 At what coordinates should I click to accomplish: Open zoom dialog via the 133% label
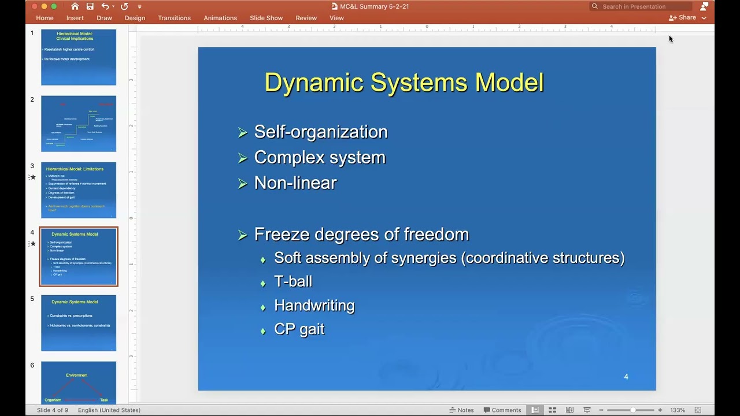click(x=678, y=410)
